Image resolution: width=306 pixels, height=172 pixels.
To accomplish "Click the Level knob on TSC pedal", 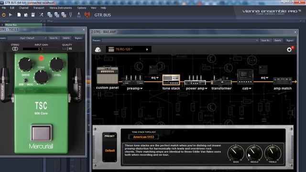I will click(x=56, y=64).
